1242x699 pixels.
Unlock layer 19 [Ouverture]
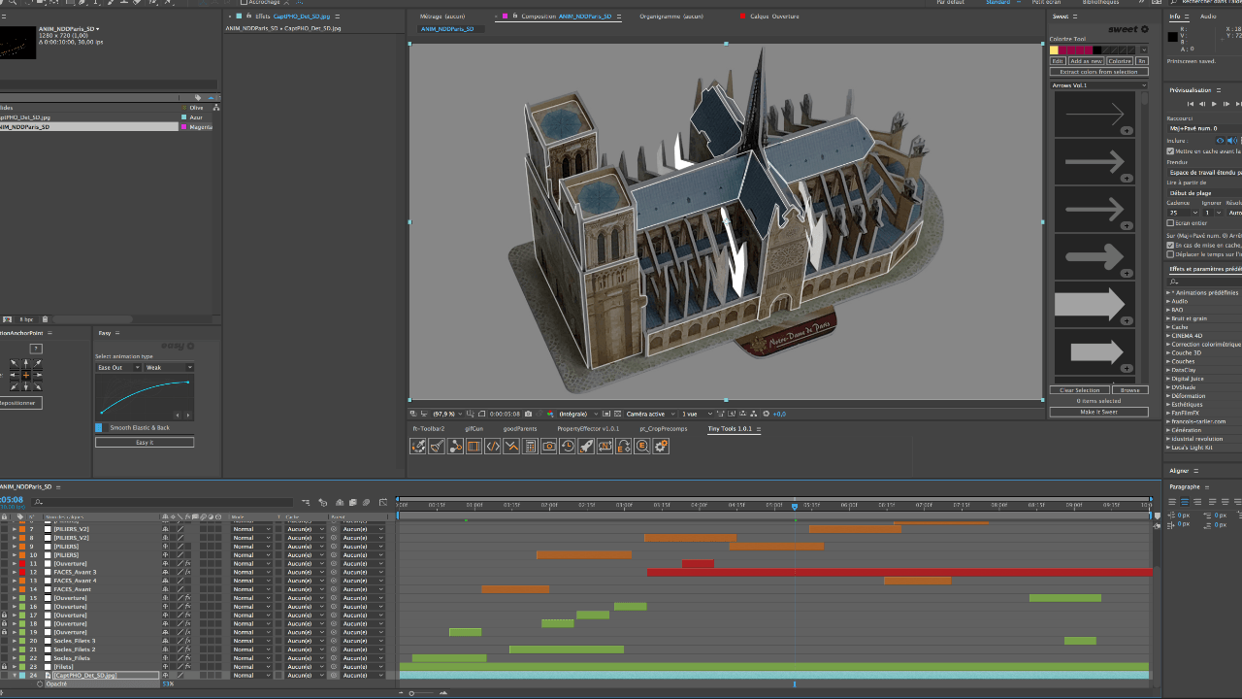[5, 632]
